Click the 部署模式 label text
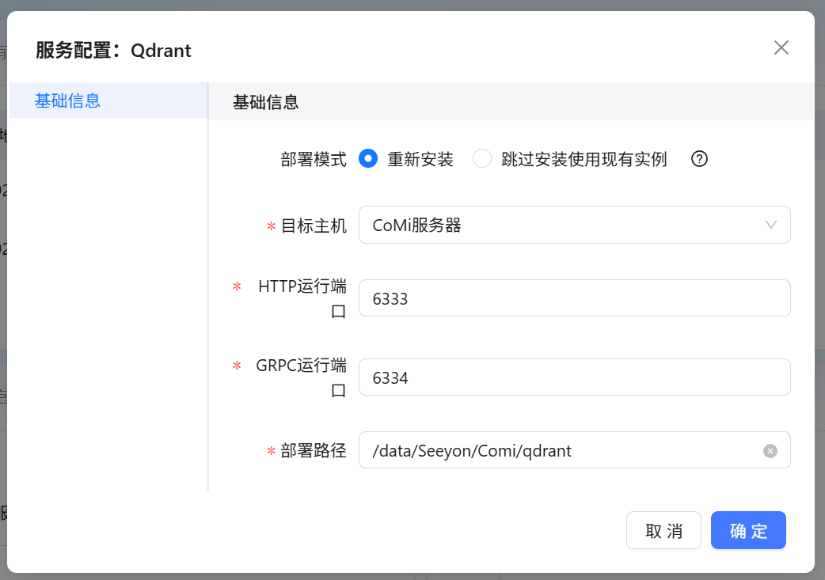This screenshot has height=580, width=825. (314, 159)
